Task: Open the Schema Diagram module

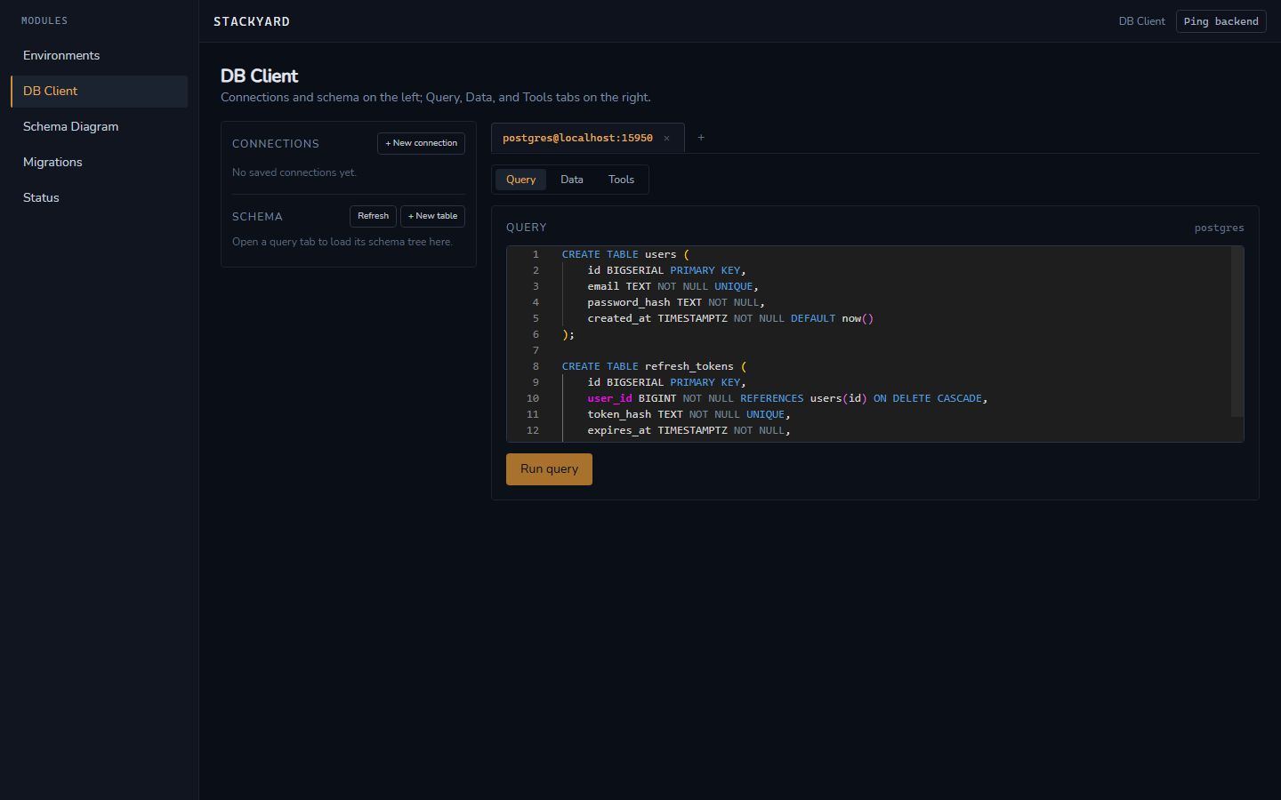Action: pyautogui.click(x=100, y=126)
